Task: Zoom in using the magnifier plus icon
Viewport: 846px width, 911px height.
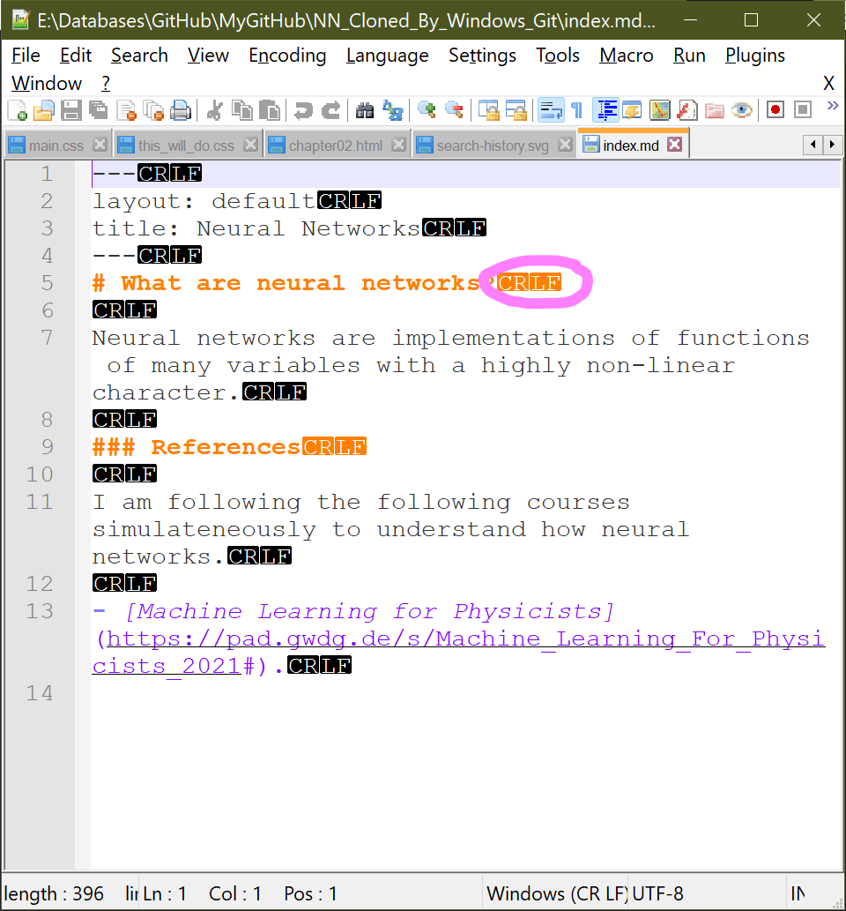Action: coord(428,110)
